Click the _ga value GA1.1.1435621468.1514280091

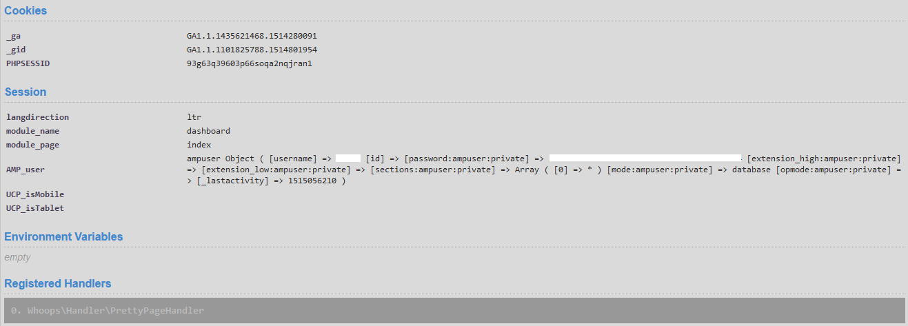252,36
